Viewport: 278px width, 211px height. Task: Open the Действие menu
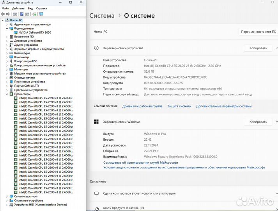coord(18,8)
